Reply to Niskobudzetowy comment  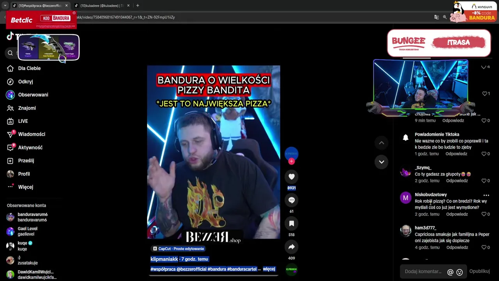pyautogui.click(x=457, y=214)
